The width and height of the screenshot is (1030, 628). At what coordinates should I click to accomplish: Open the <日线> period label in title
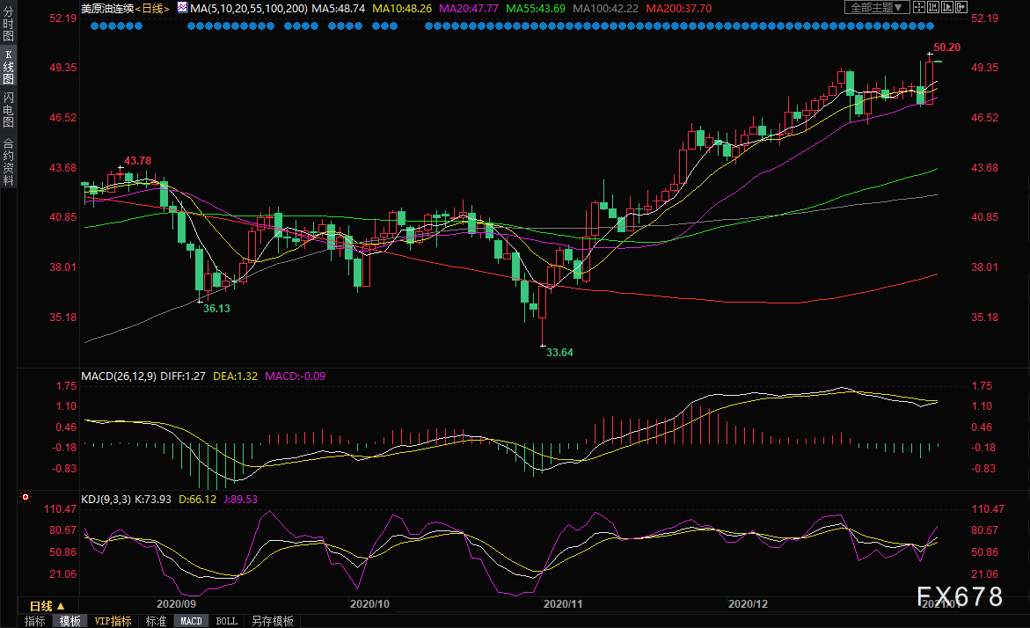tap(155, 8)
